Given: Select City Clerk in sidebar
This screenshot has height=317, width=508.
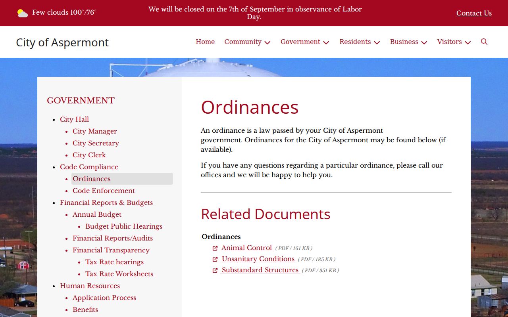Looking at the screenshot, I should (89, 155).
